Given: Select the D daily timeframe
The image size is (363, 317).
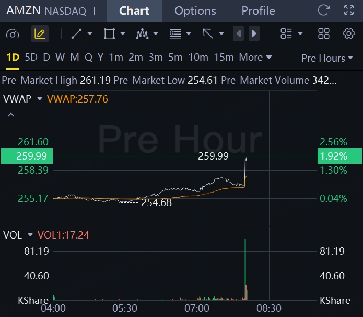Looking at the screenshot, I should tap(46, 57).
